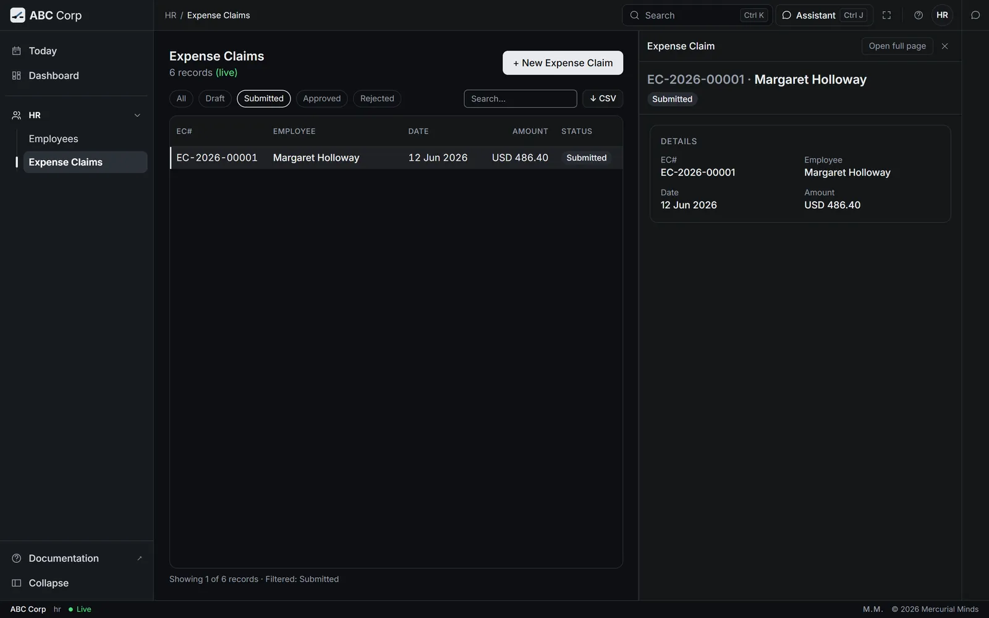Show All expense claims filter
The width and height of the screenshot is (989, 618).
[x=181, y=98]
